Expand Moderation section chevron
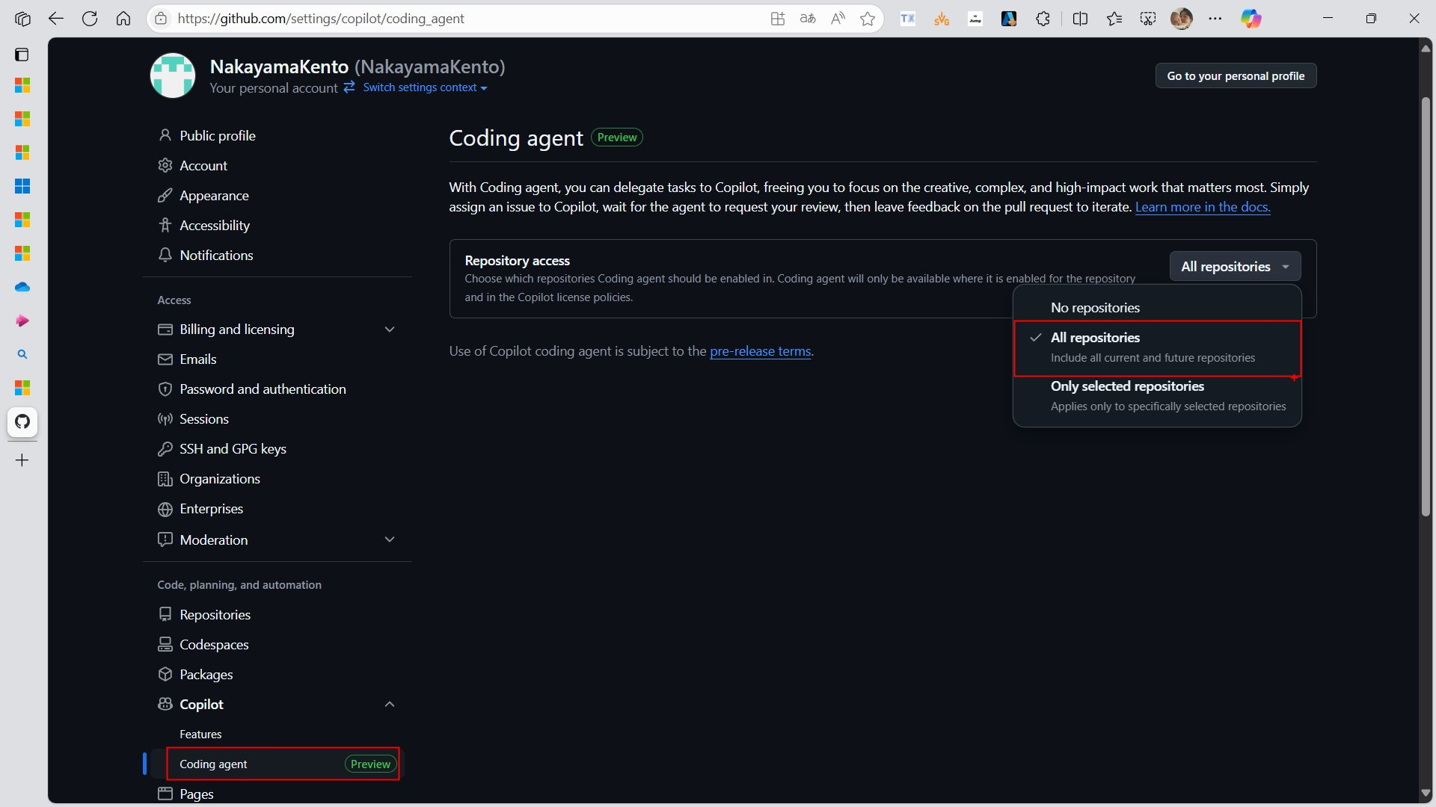 click(x=390, y=539)
